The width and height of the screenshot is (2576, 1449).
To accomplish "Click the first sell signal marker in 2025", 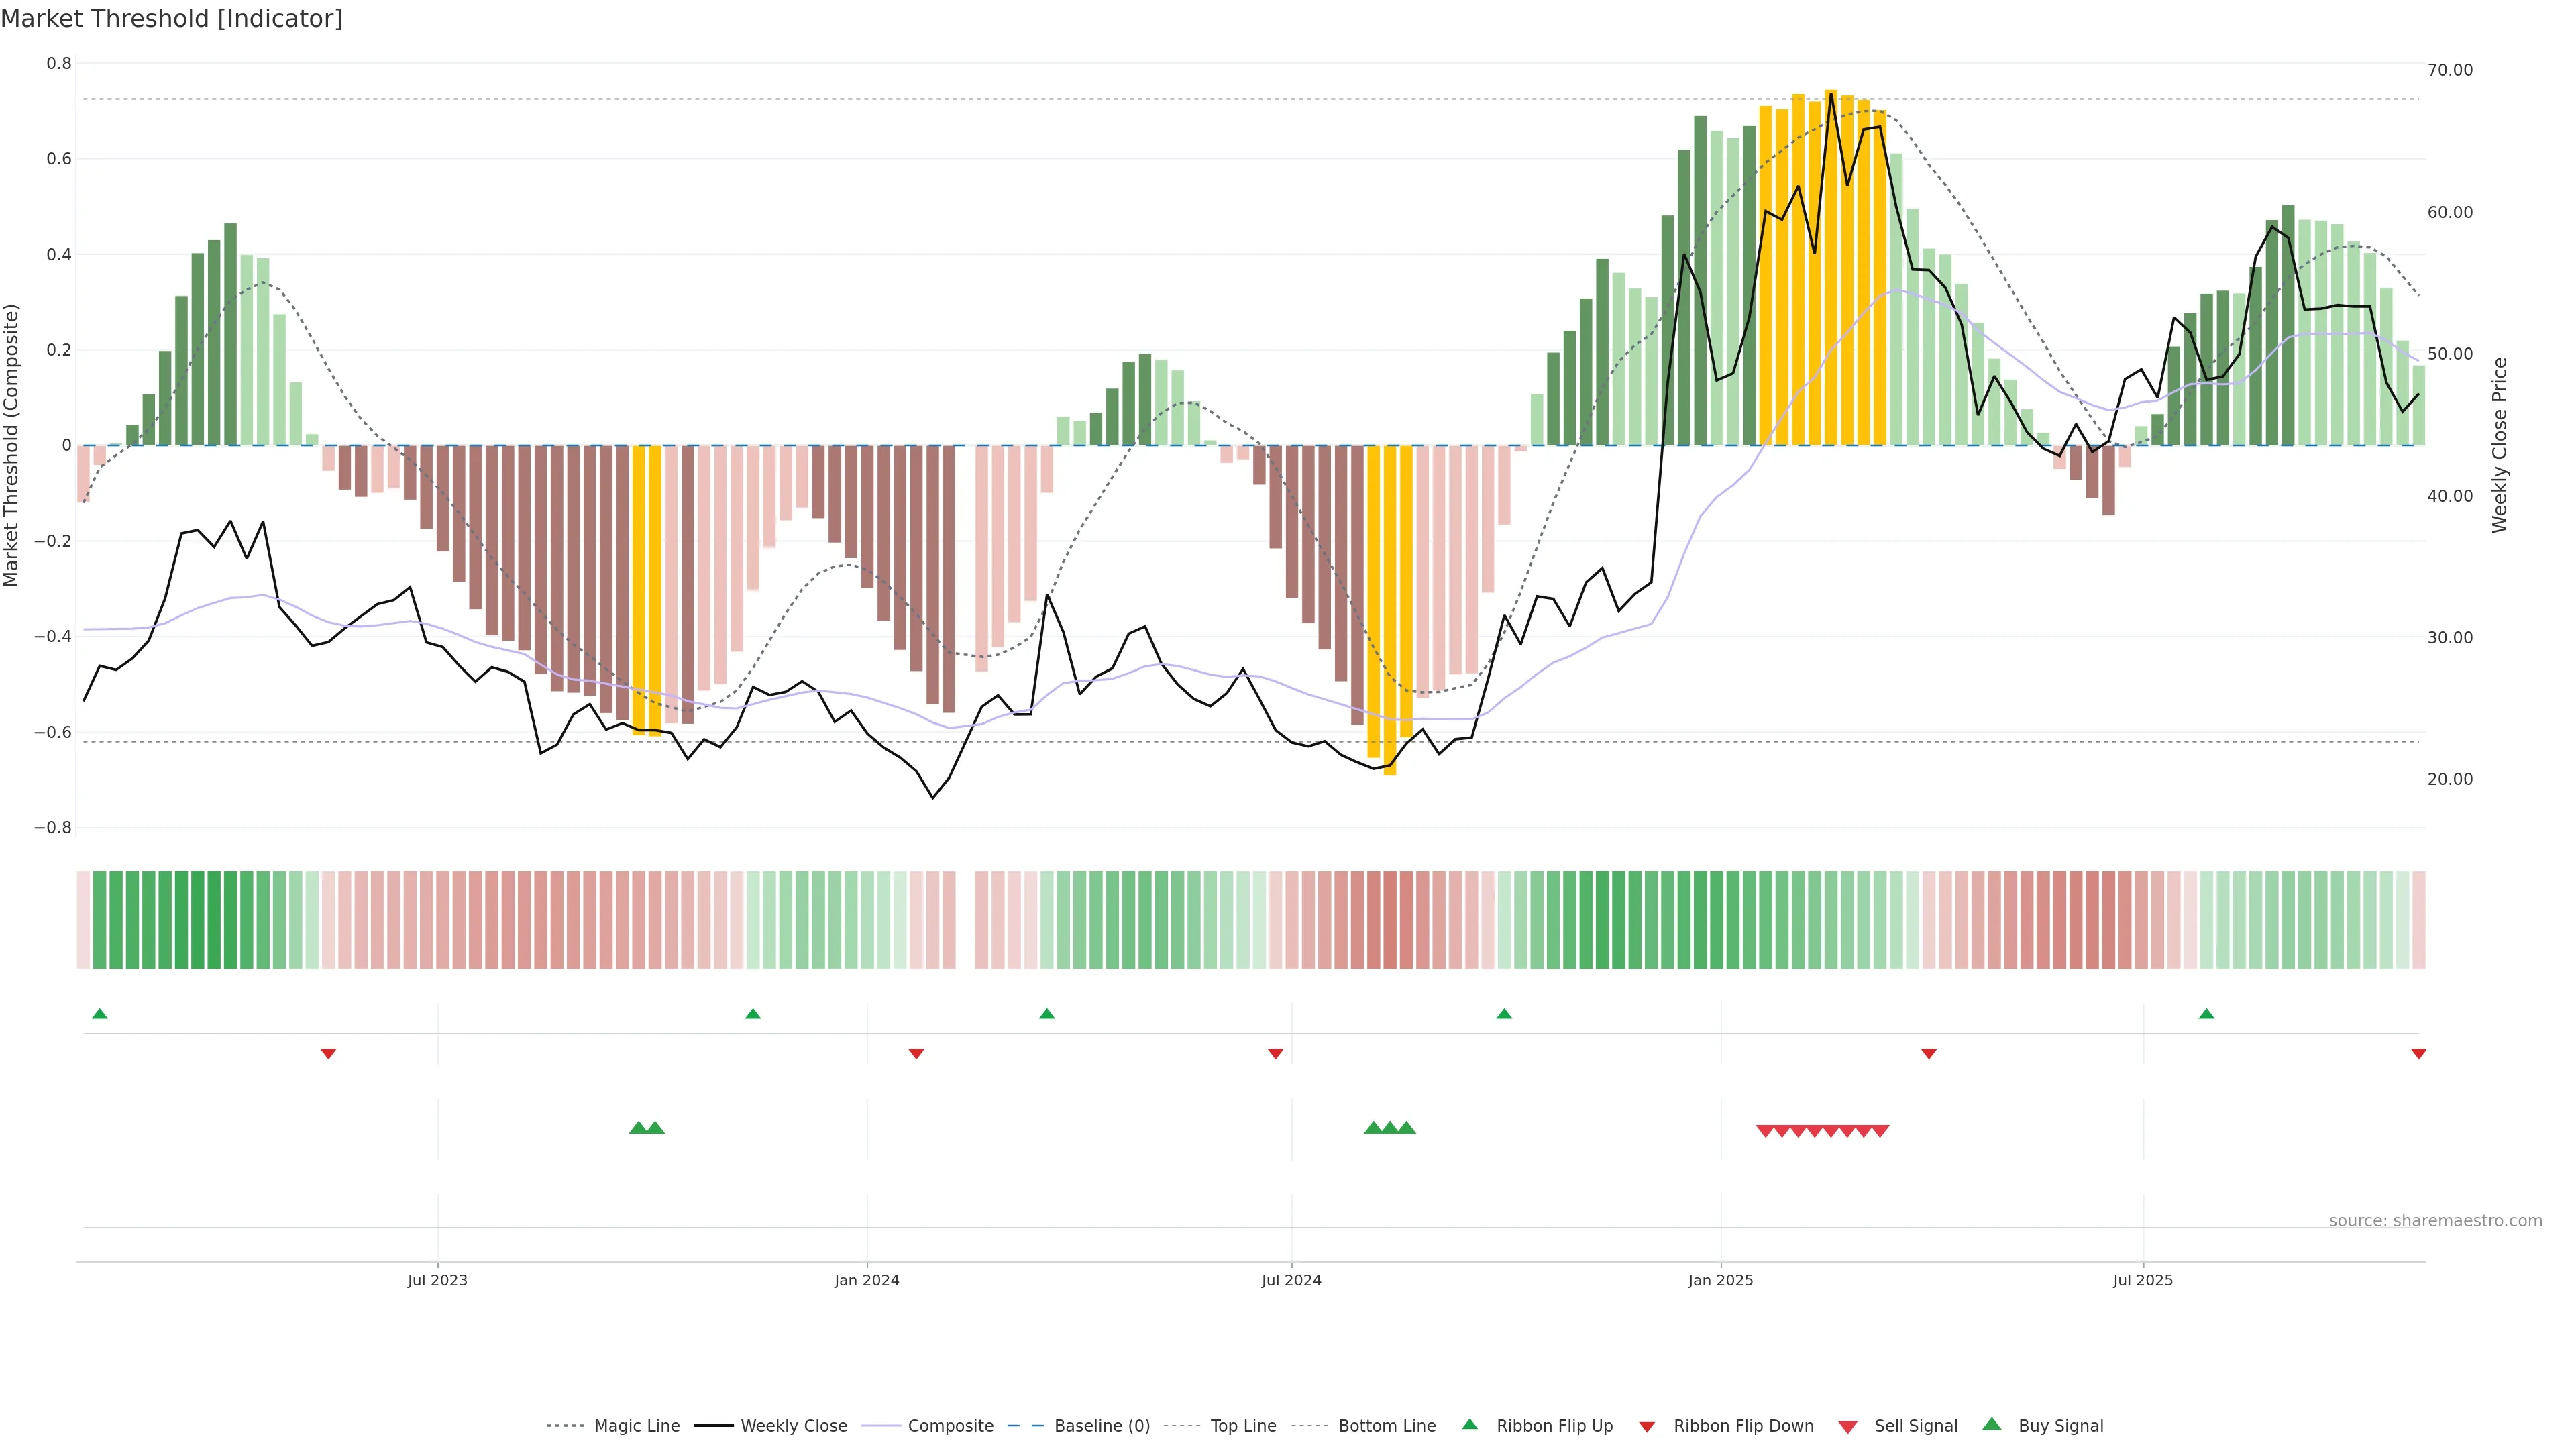I will point(1765,1131).
